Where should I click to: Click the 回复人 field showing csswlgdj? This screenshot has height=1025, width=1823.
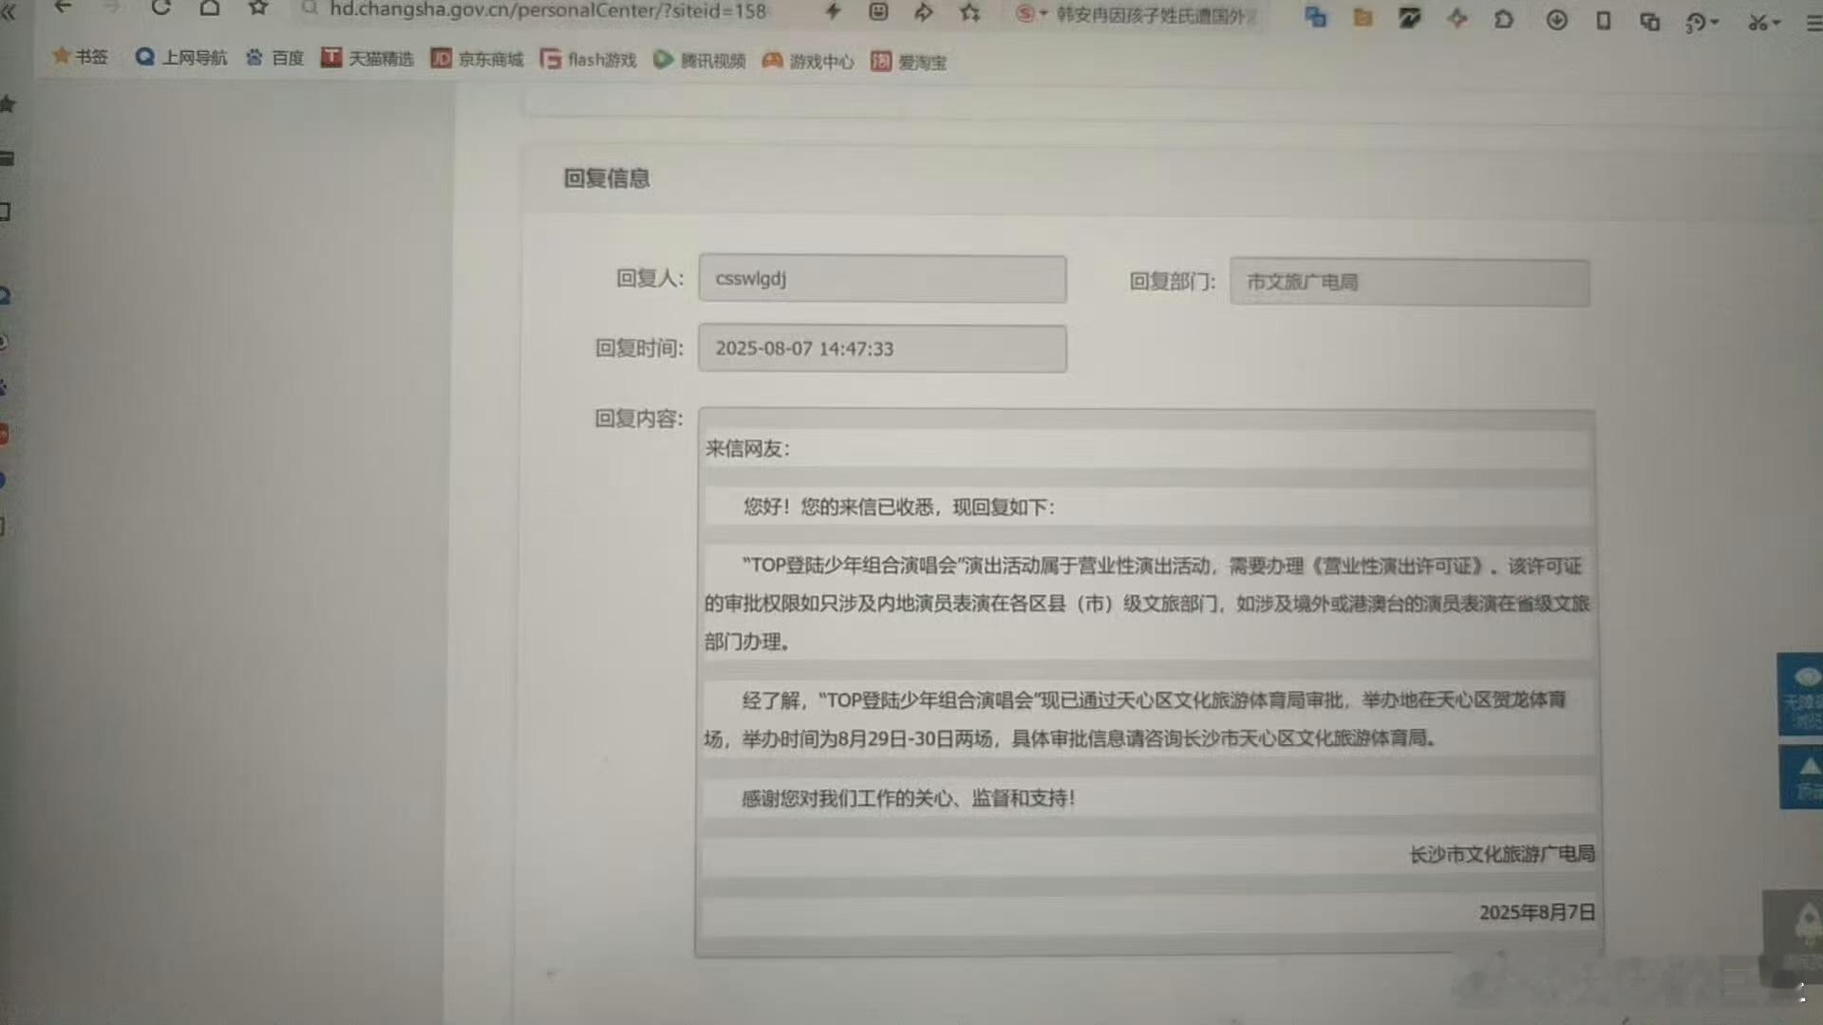882,279
